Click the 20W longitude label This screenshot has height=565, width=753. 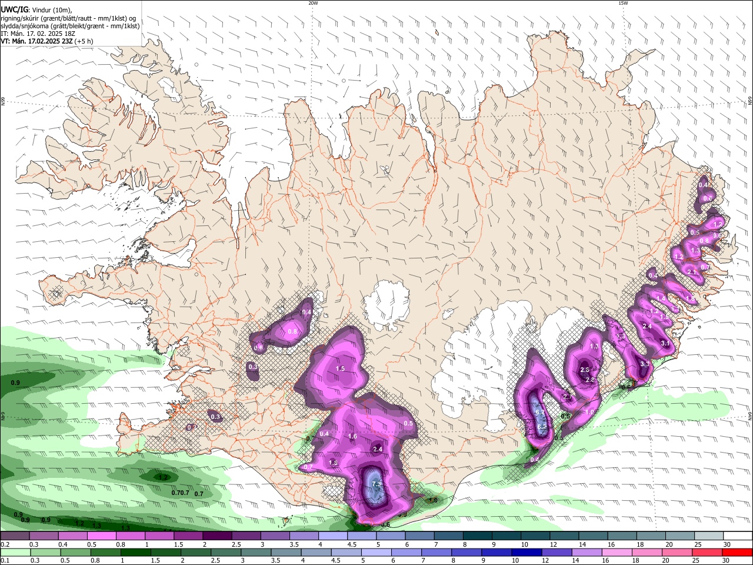click(x=313, y=3)
